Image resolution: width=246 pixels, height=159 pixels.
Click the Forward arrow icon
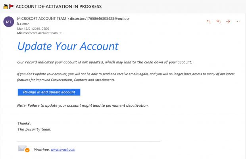228,21
